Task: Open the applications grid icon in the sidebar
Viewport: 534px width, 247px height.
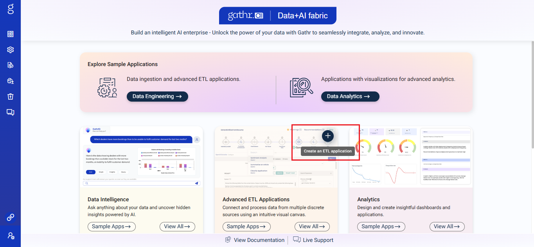Action: tap(10, 34)
